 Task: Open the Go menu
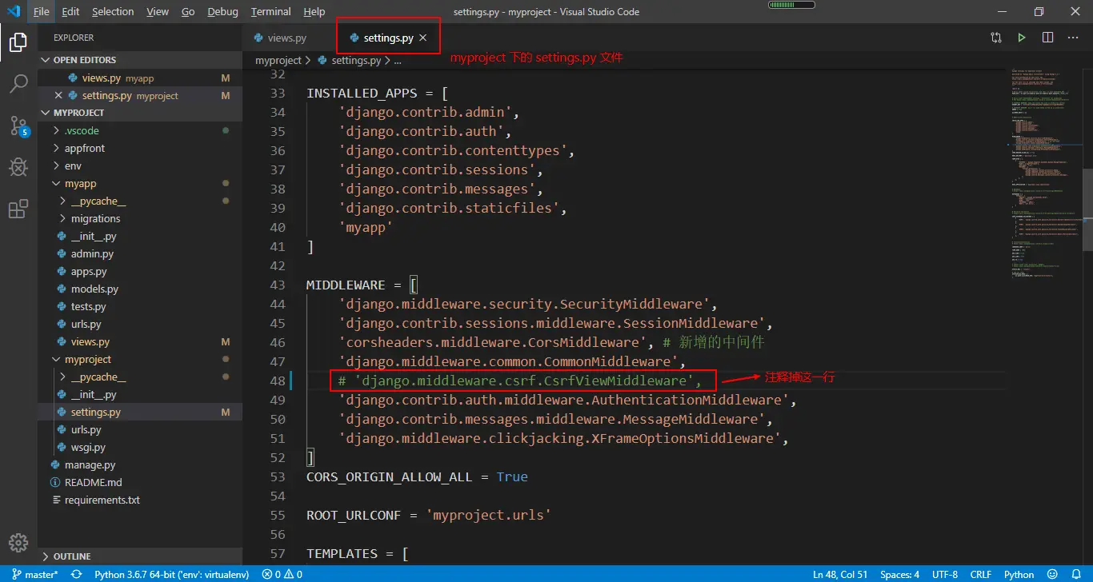click(188, 12)
